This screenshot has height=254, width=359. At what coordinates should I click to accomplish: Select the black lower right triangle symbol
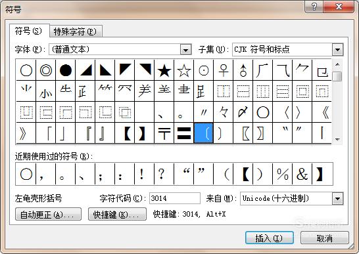[85, 70]
